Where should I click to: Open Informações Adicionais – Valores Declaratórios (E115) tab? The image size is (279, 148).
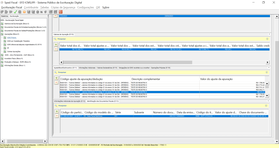click(98, 68)
